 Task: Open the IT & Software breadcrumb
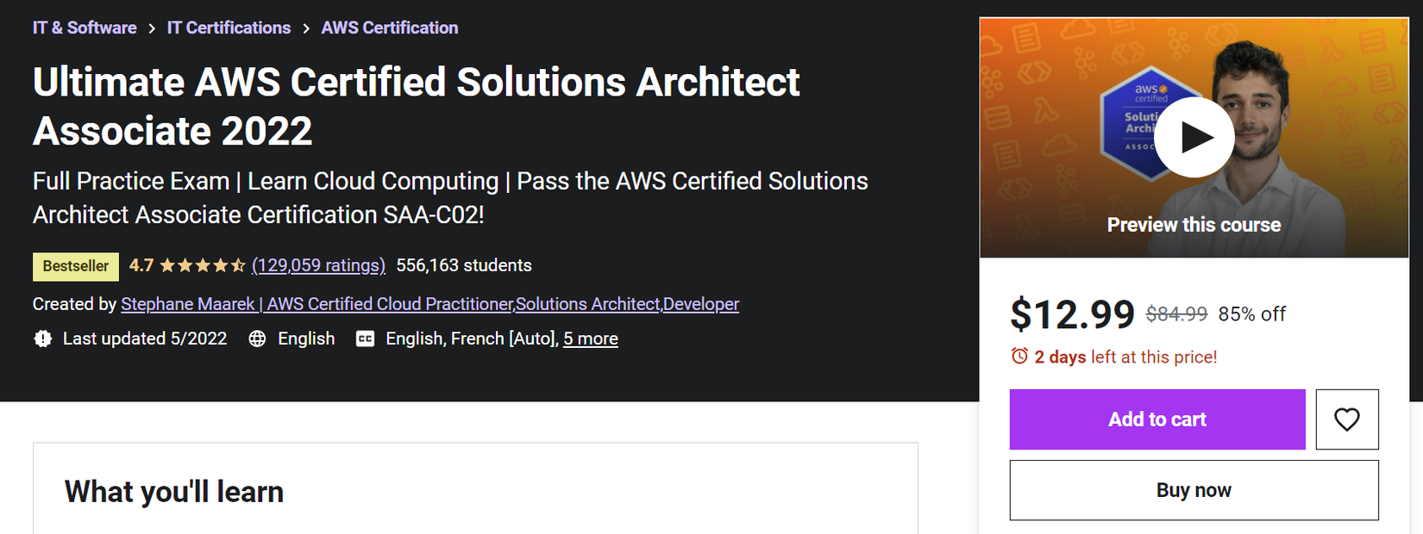(85, 28)
